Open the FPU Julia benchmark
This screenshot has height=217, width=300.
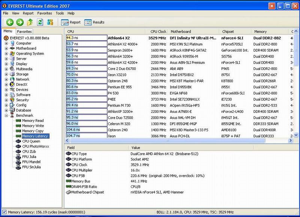tap(29, 157)
